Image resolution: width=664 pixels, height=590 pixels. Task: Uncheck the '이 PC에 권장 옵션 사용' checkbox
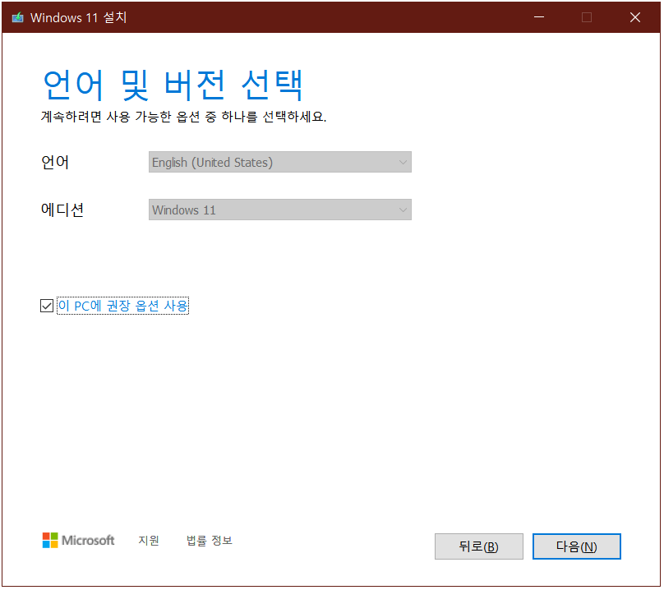(47, 307)
